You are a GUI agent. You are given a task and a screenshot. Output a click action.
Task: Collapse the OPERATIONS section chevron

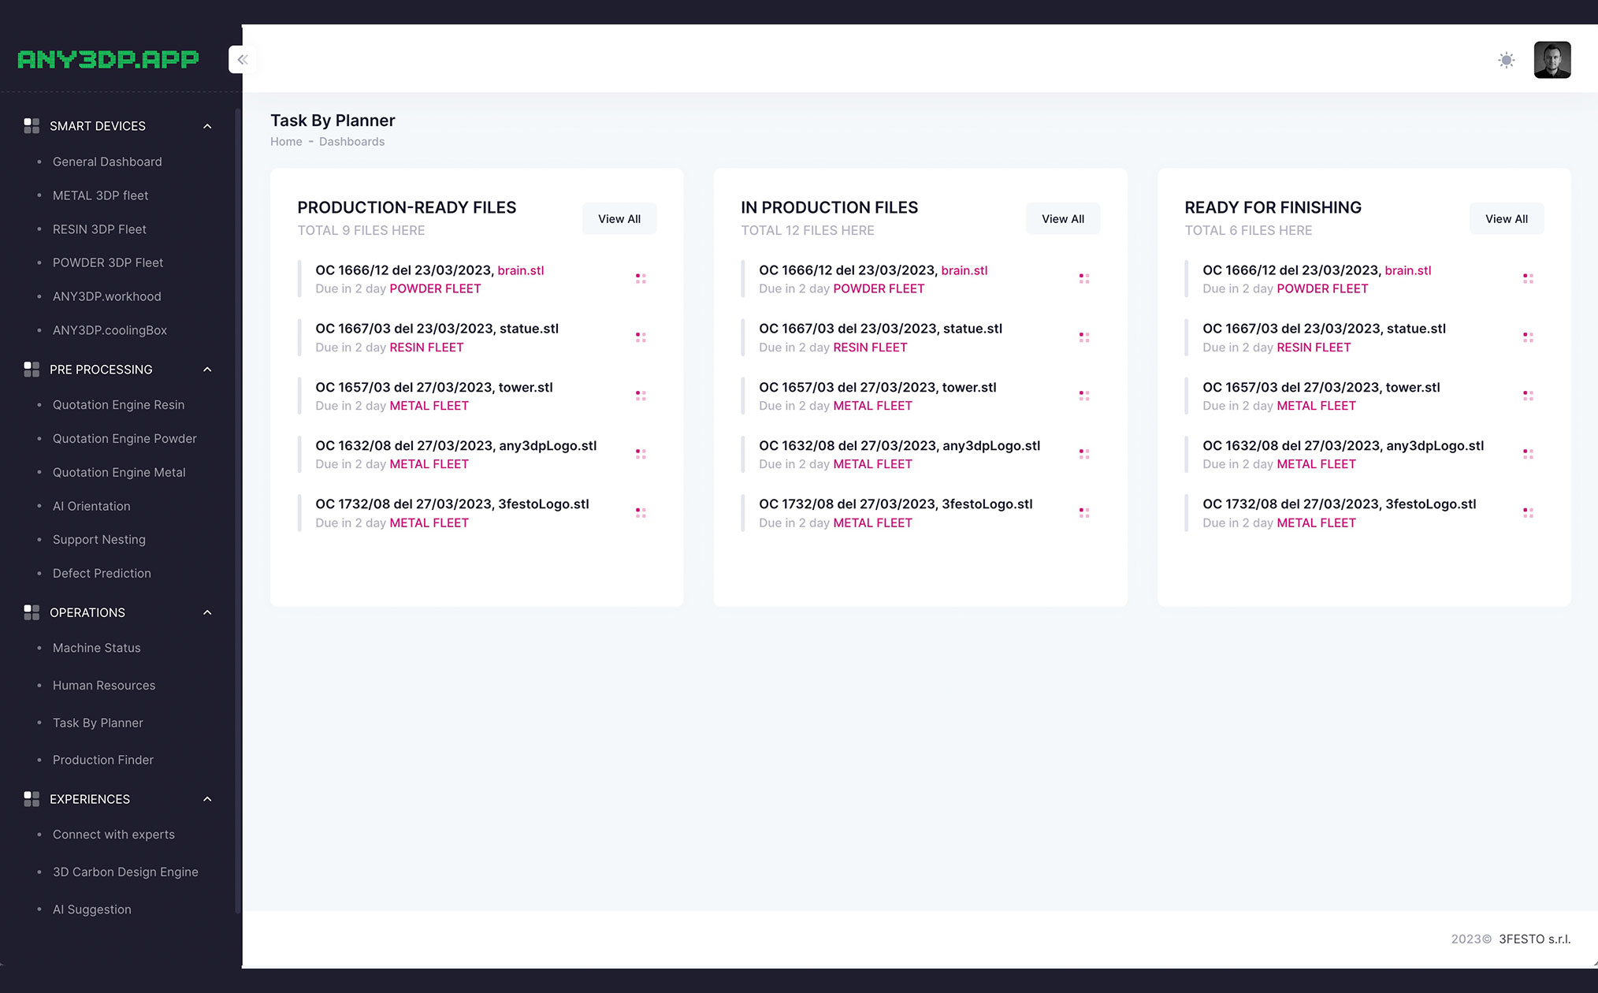tap(207, 612)
